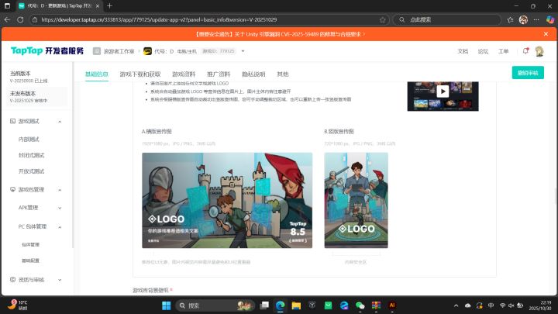Open the user avatar in TapTap header
Image resolution: width=558 pixels, height=314 pixels.
(x=539, y=51)
